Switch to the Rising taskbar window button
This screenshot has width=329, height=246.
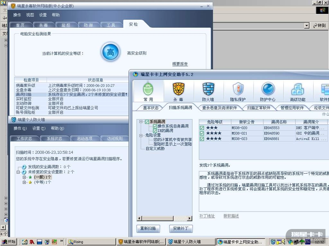coord(92,242)
